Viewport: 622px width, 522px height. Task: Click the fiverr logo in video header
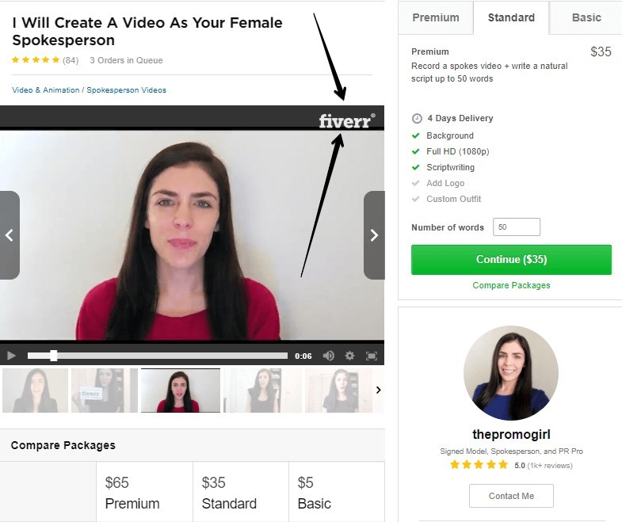coord(347,120)
